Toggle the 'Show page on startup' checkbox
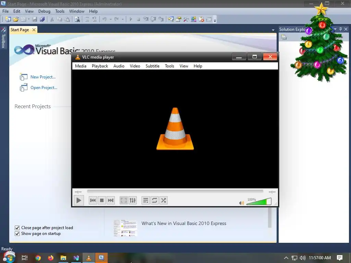 tap(17, 234)
